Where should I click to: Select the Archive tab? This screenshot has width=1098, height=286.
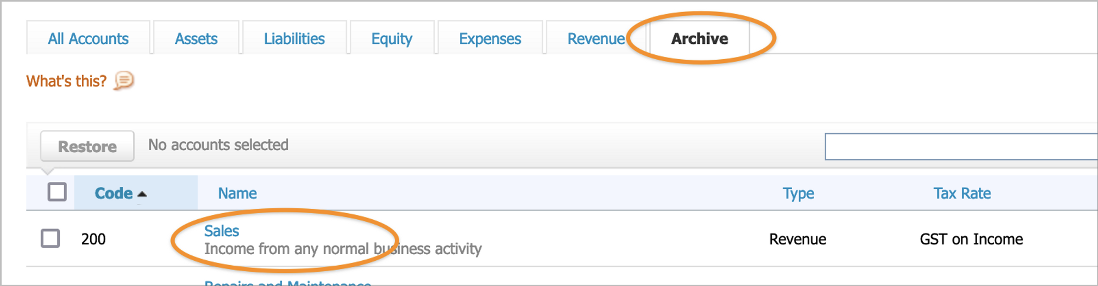(700, 38)
